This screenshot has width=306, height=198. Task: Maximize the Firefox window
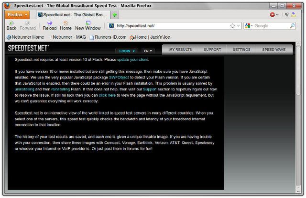click(282, 6)
